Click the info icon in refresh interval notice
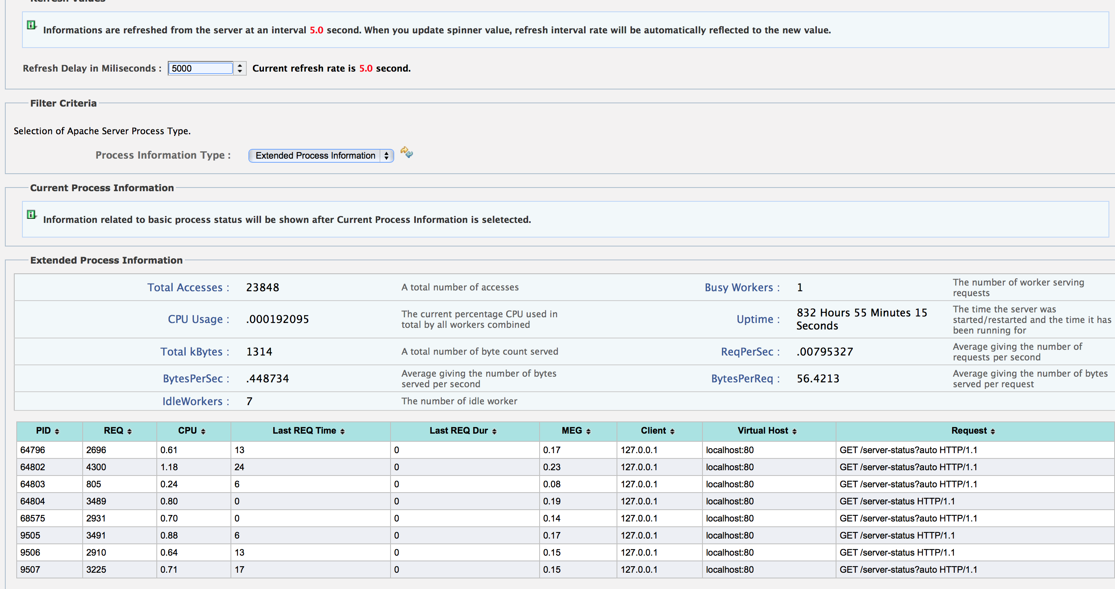1115x589 pixels. (x=31, y=25)
